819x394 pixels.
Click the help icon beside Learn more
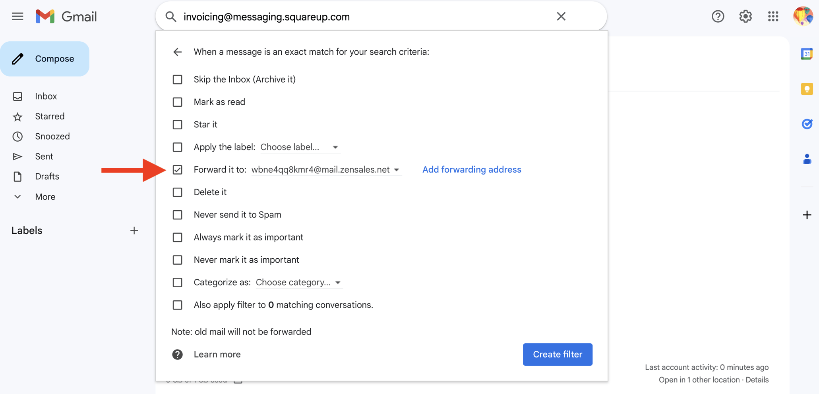click(x=177, y=354)
